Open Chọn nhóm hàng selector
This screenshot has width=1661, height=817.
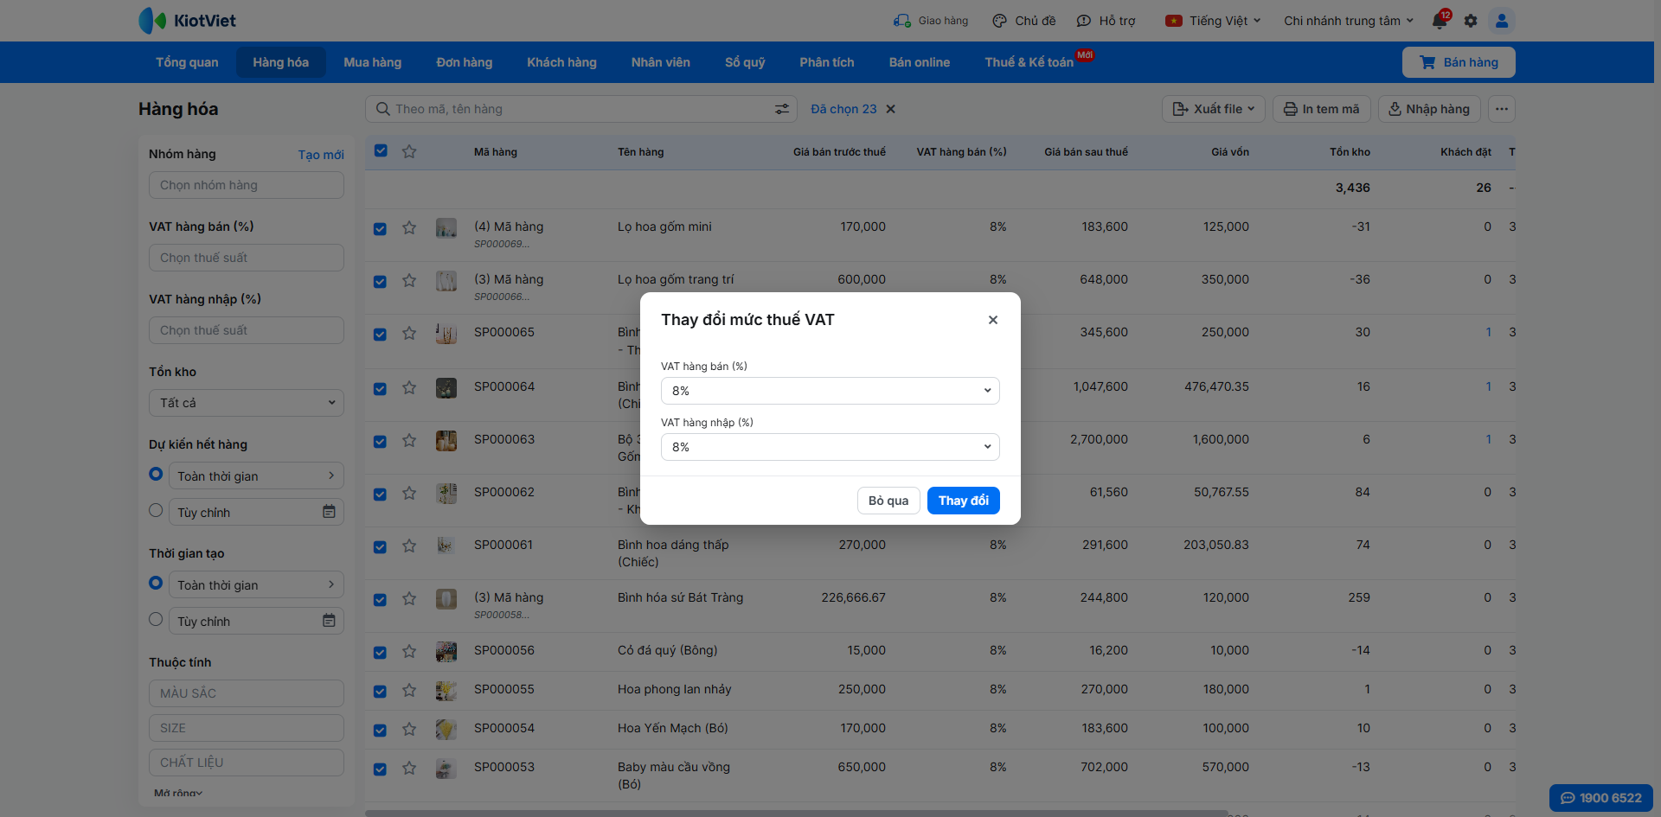click(247, 185)
